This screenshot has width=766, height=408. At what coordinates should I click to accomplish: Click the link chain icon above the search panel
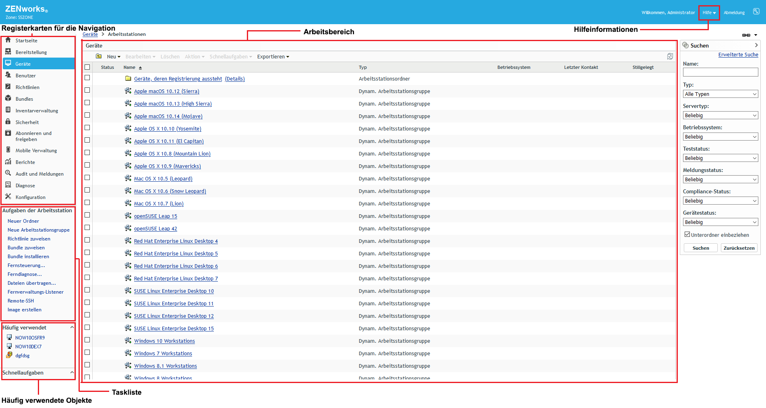click(746, 35)
